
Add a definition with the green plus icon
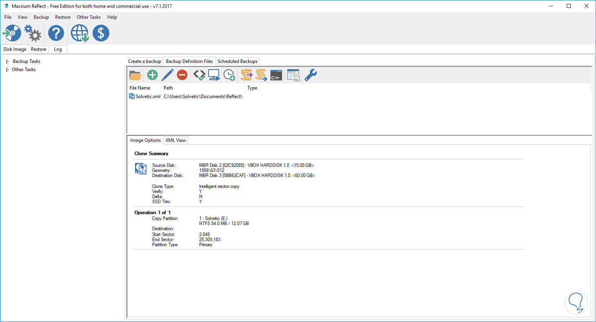pyautogui.click(x=152, y=75)
